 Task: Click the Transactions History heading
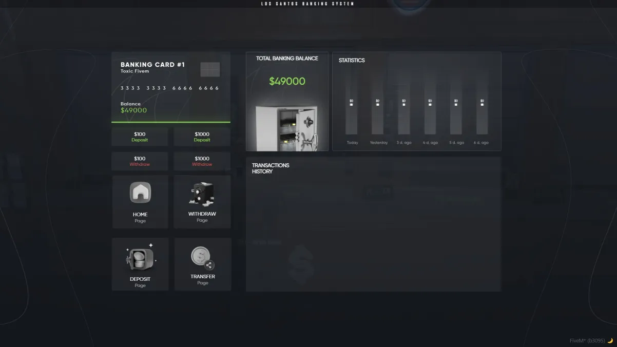271,168
